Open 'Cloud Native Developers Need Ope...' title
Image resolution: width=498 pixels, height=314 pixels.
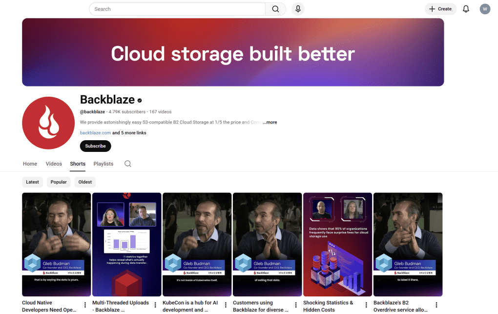(x=49, y=306)
